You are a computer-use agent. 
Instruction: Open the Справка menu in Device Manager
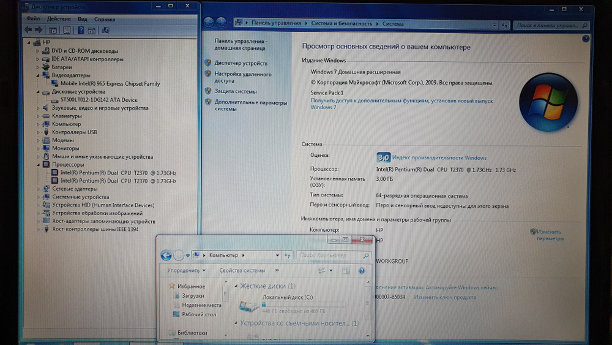[x=105, y=19]
